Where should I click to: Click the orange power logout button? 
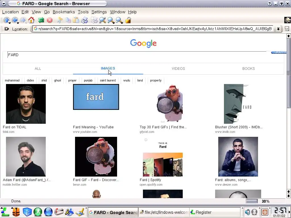click(265, 212)
